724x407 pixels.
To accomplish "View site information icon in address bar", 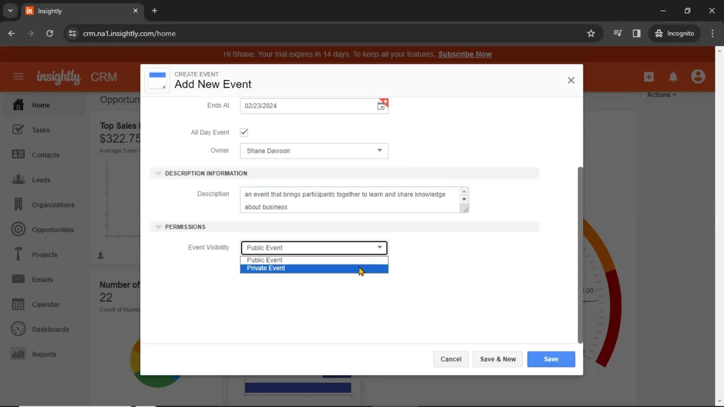I will tap(72, 33).
